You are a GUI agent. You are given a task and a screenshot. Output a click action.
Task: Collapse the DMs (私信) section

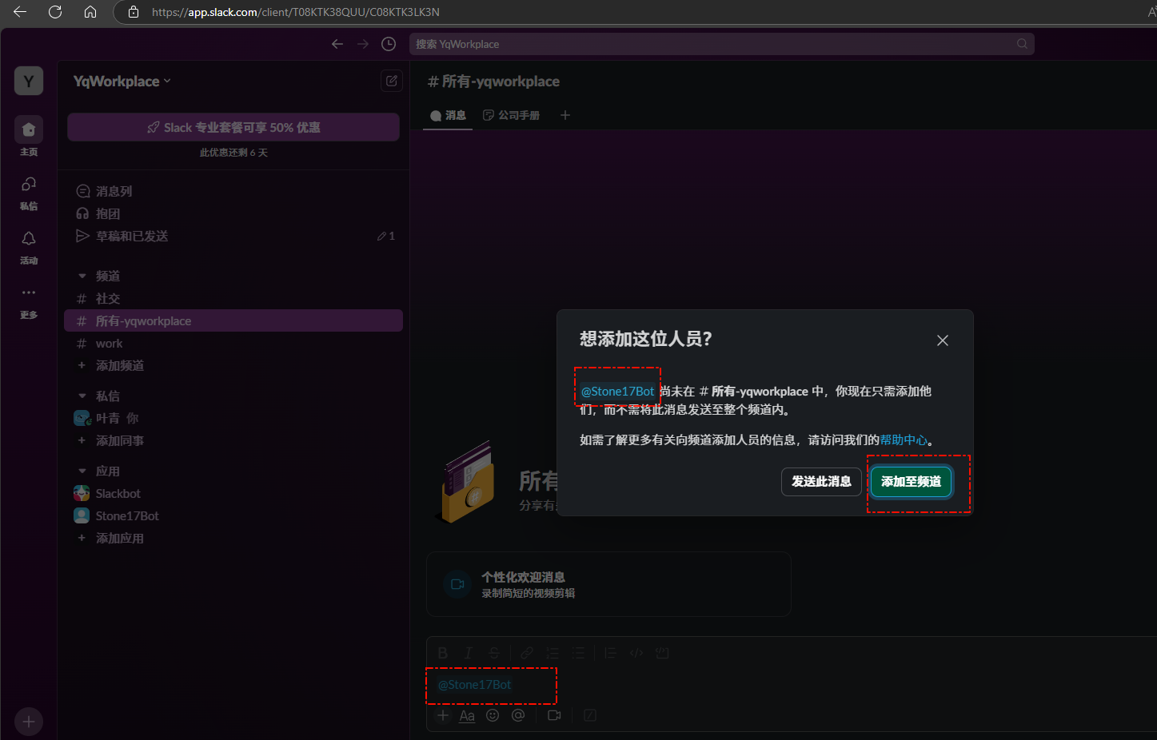[82, 396]
